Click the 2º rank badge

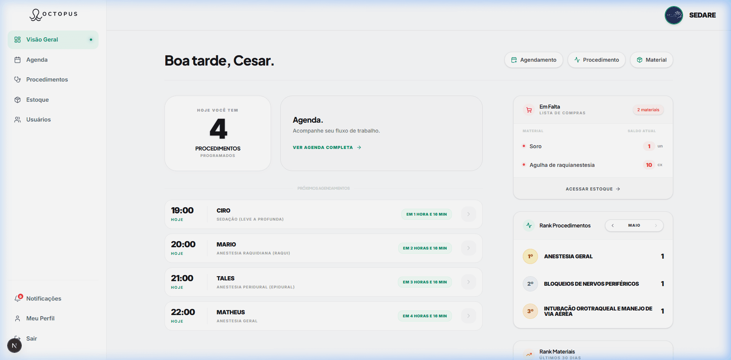click(530, 284)
